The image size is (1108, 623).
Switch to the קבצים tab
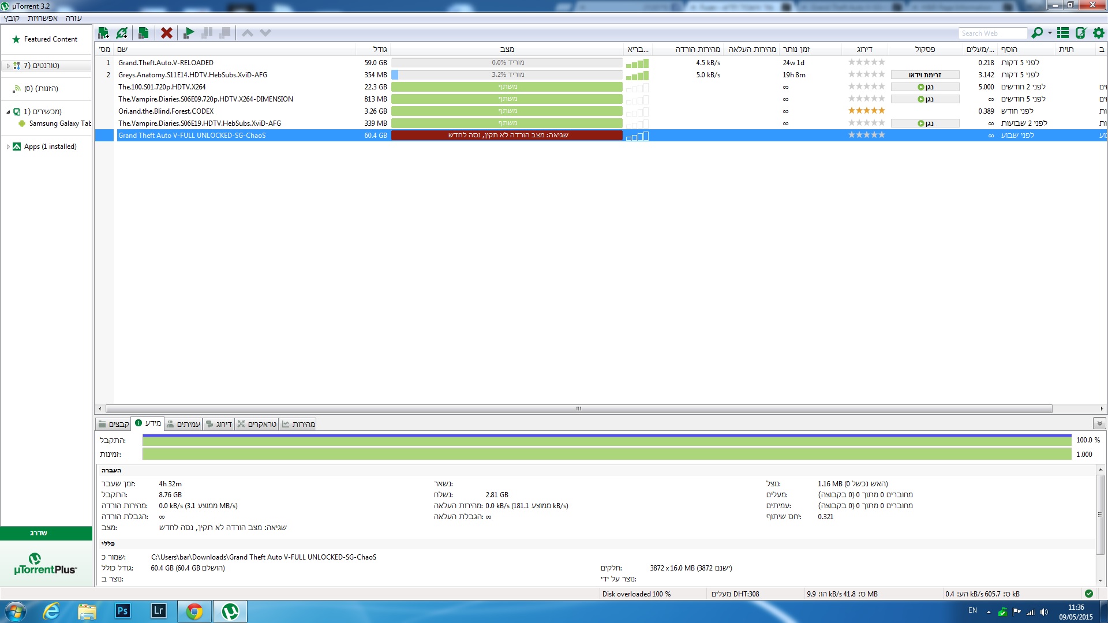coord(114,424)
